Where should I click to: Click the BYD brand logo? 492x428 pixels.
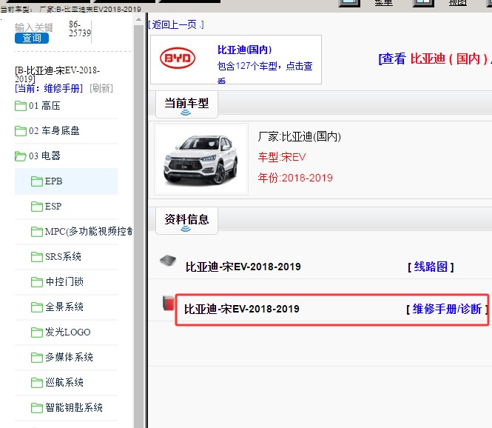click(178, 58)
